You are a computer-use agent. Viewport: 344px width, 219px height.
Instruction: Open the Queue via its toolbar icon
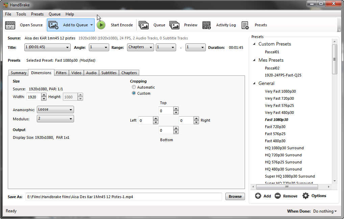pyautogui.click(x=144, y=25)
